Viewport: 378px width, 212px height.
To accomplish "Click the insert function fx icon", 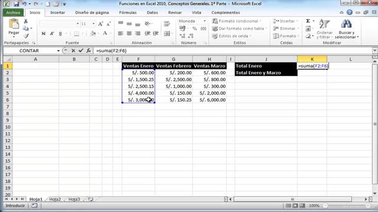I will (x=89, y=51).
